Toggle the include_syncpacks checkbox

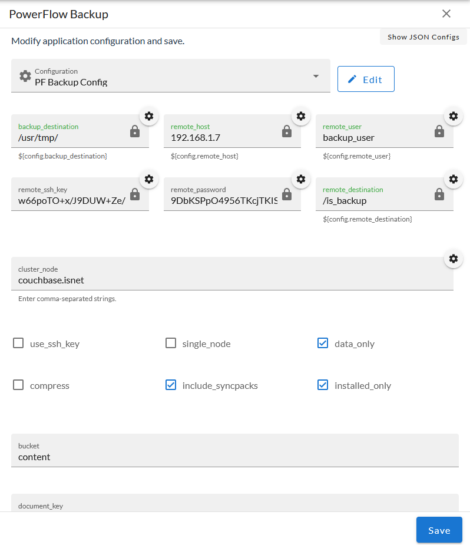pos(171,385)
